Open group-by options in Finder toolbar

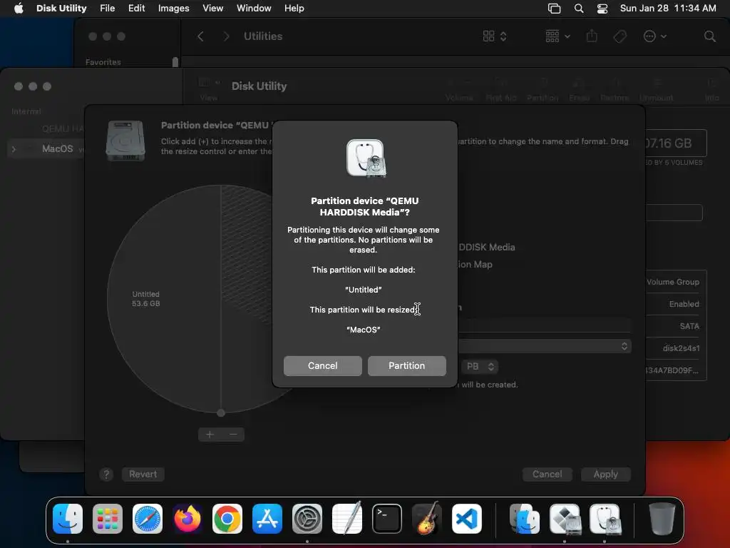[557, 36]
